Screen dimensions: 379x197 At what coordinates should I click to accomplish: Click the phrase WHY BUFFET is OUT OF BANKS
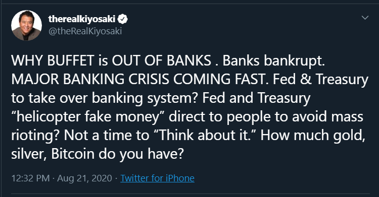coord(111,60)
